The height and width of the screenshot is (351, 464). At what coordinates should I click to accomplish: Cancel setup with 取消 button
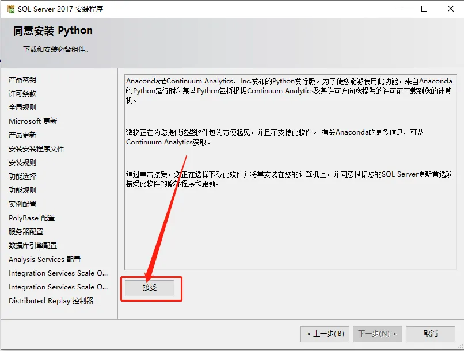[x=430, y=334]
